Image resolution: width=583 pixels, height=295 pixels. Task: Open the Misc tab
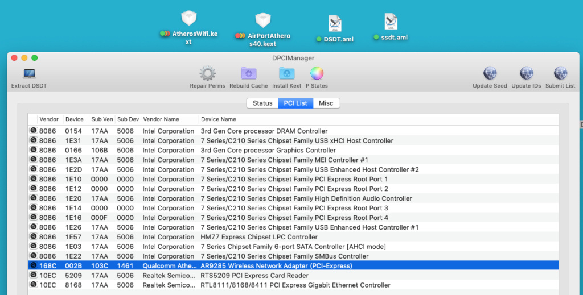(326, 103)
